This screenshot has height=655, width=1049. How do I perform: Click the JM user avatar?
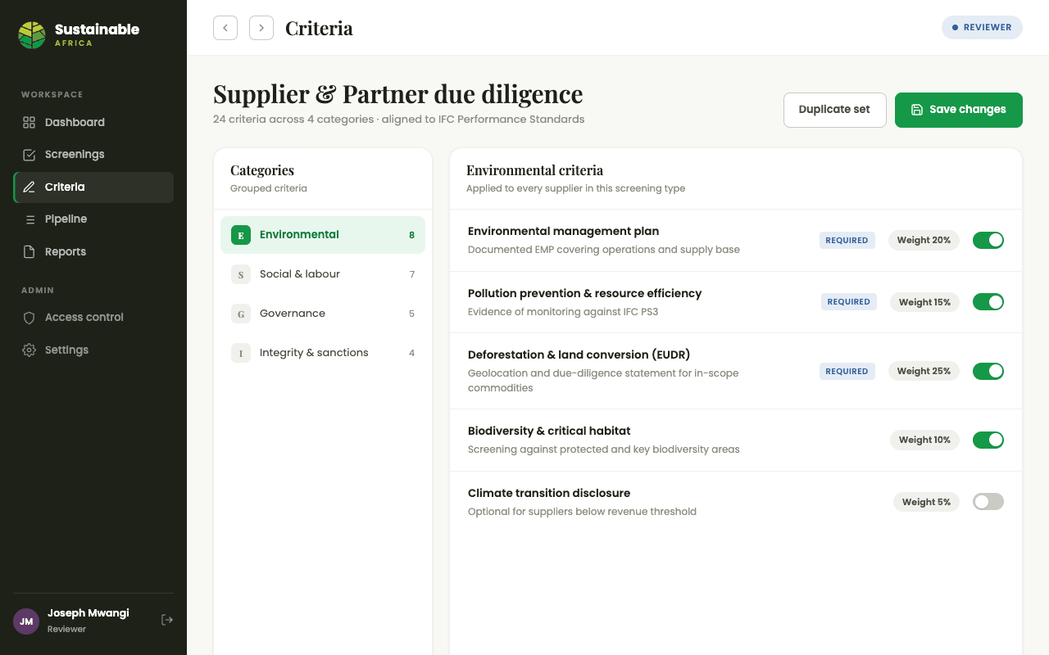coord(26,621)
